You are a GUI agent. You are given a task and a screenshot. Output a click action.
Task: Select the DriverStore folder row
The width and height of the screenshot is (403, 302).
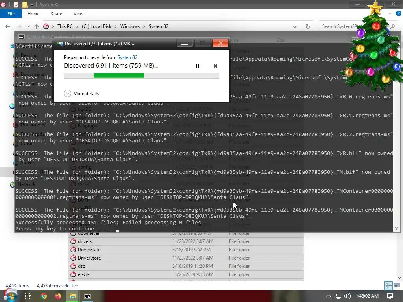(x=186, y=258)
